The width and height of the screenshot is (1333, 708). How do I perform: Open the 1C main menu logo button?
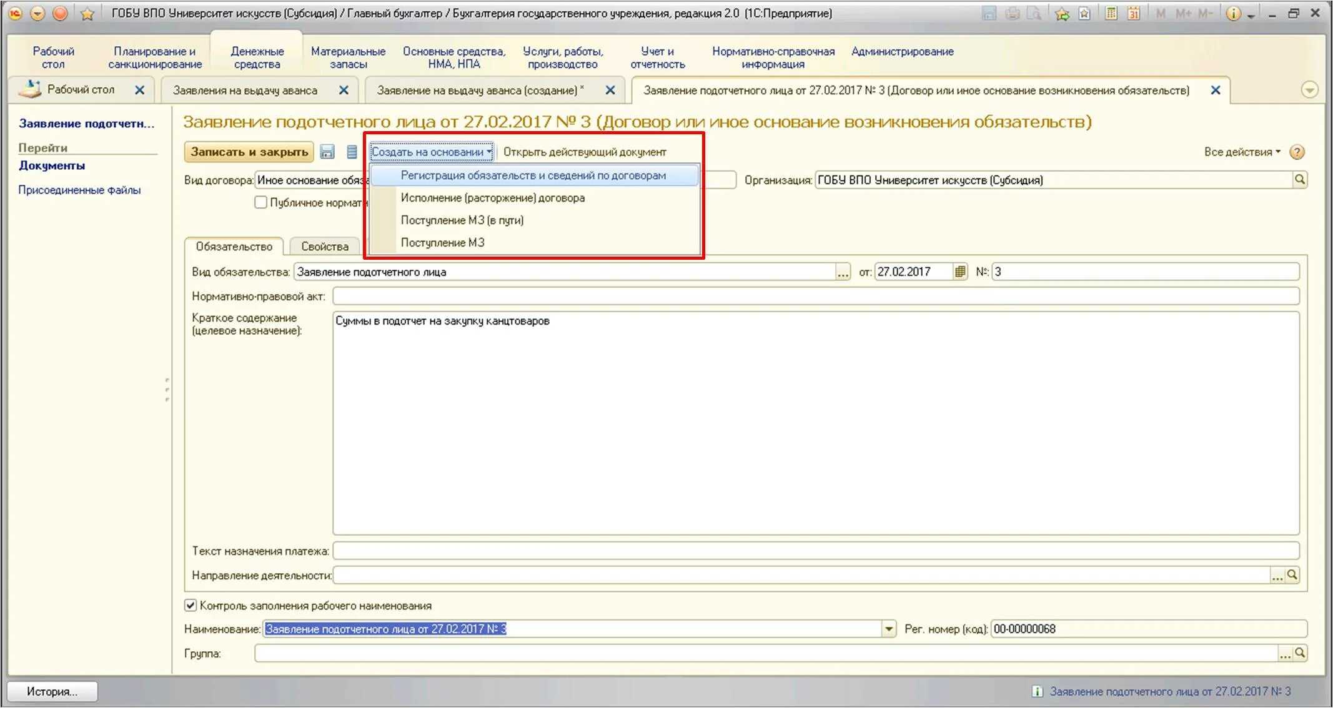point(16,13)
